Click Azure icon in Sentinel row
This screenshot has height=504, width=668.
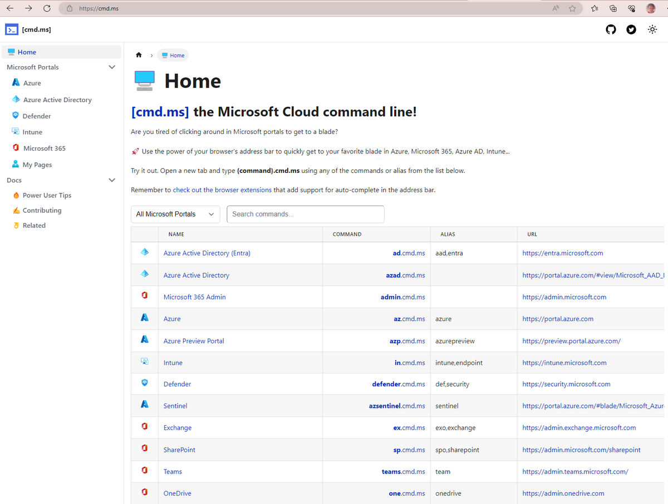(145, 405)
